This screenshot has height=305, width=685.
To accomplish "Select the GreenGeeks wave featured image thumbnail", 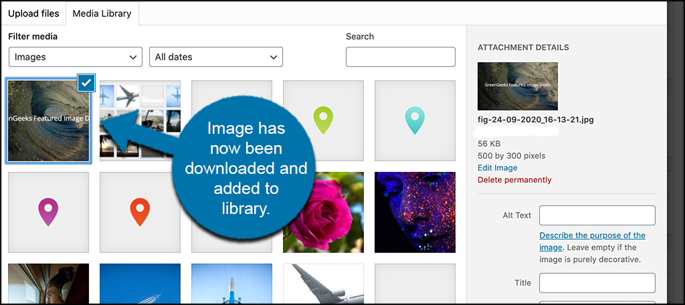I will 48,120.
